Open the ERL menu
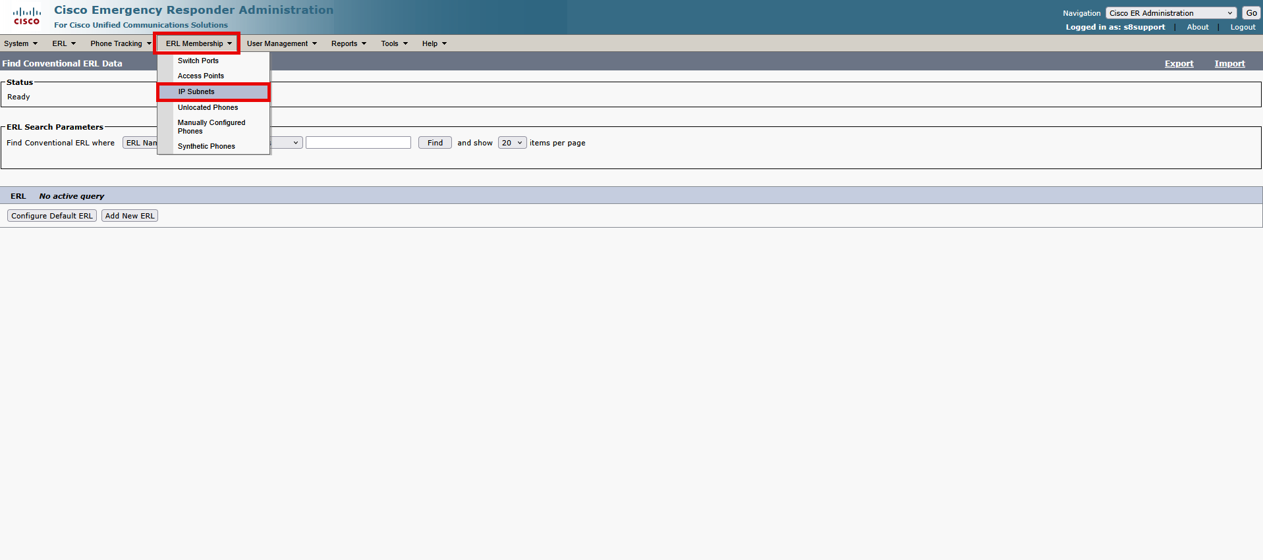This screenshot has height=560, width=1263. point(64,43)
